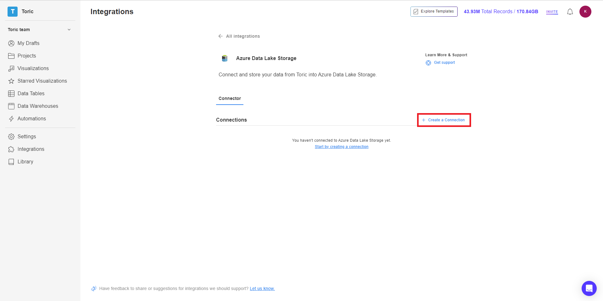Click the Data Warehouses icon
Viewport: 603px width, 301px height.
pos(11,106)
